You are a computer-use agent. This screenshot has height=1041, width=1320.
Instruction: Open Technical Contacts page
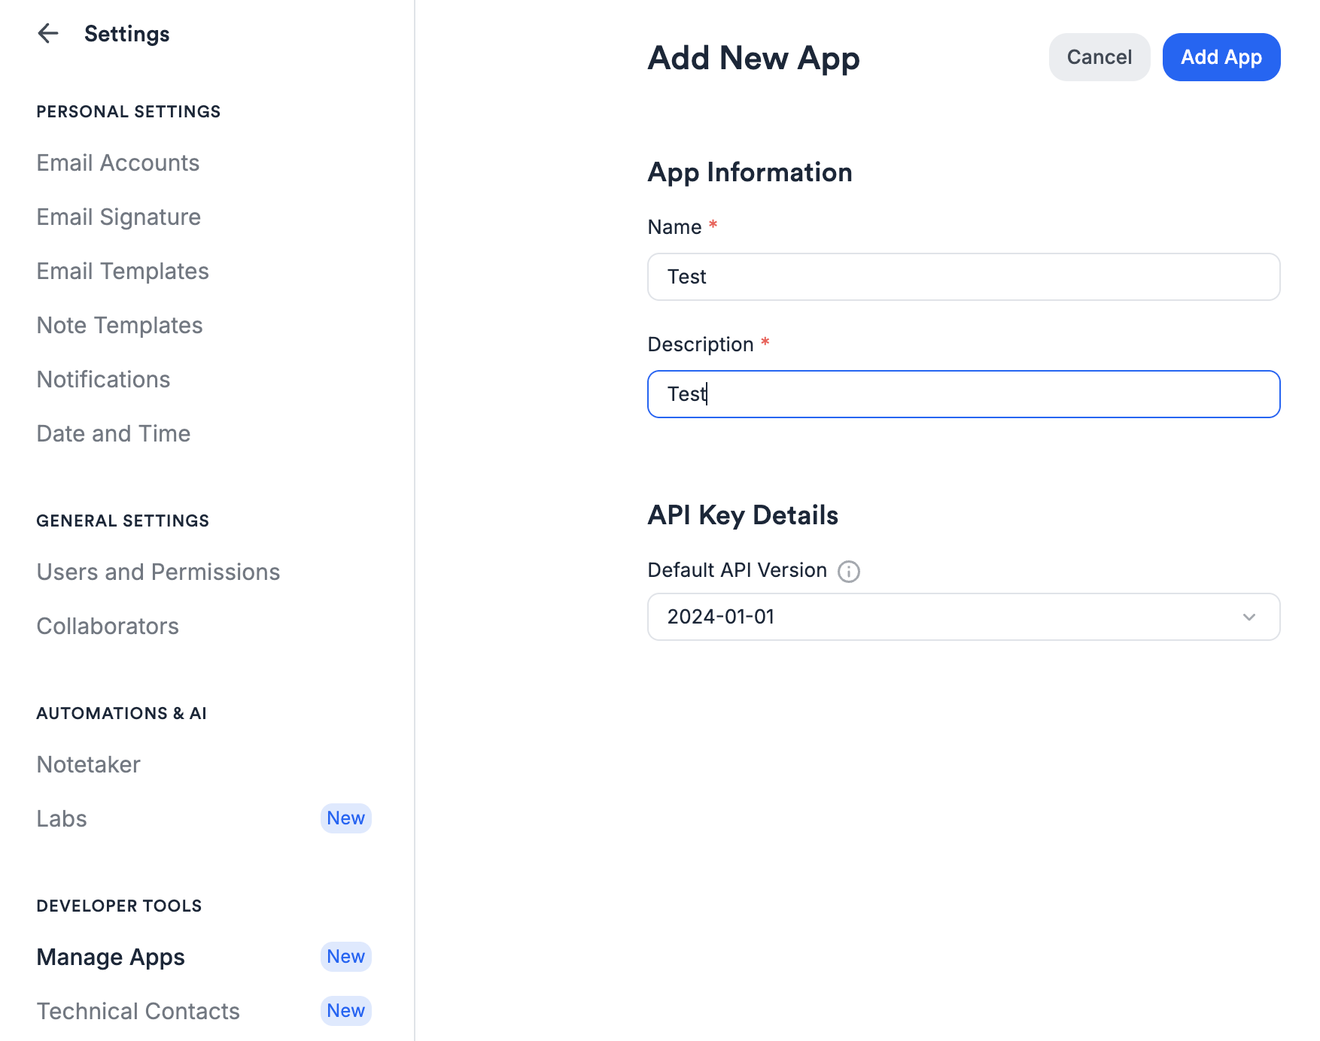[138, 1011]
